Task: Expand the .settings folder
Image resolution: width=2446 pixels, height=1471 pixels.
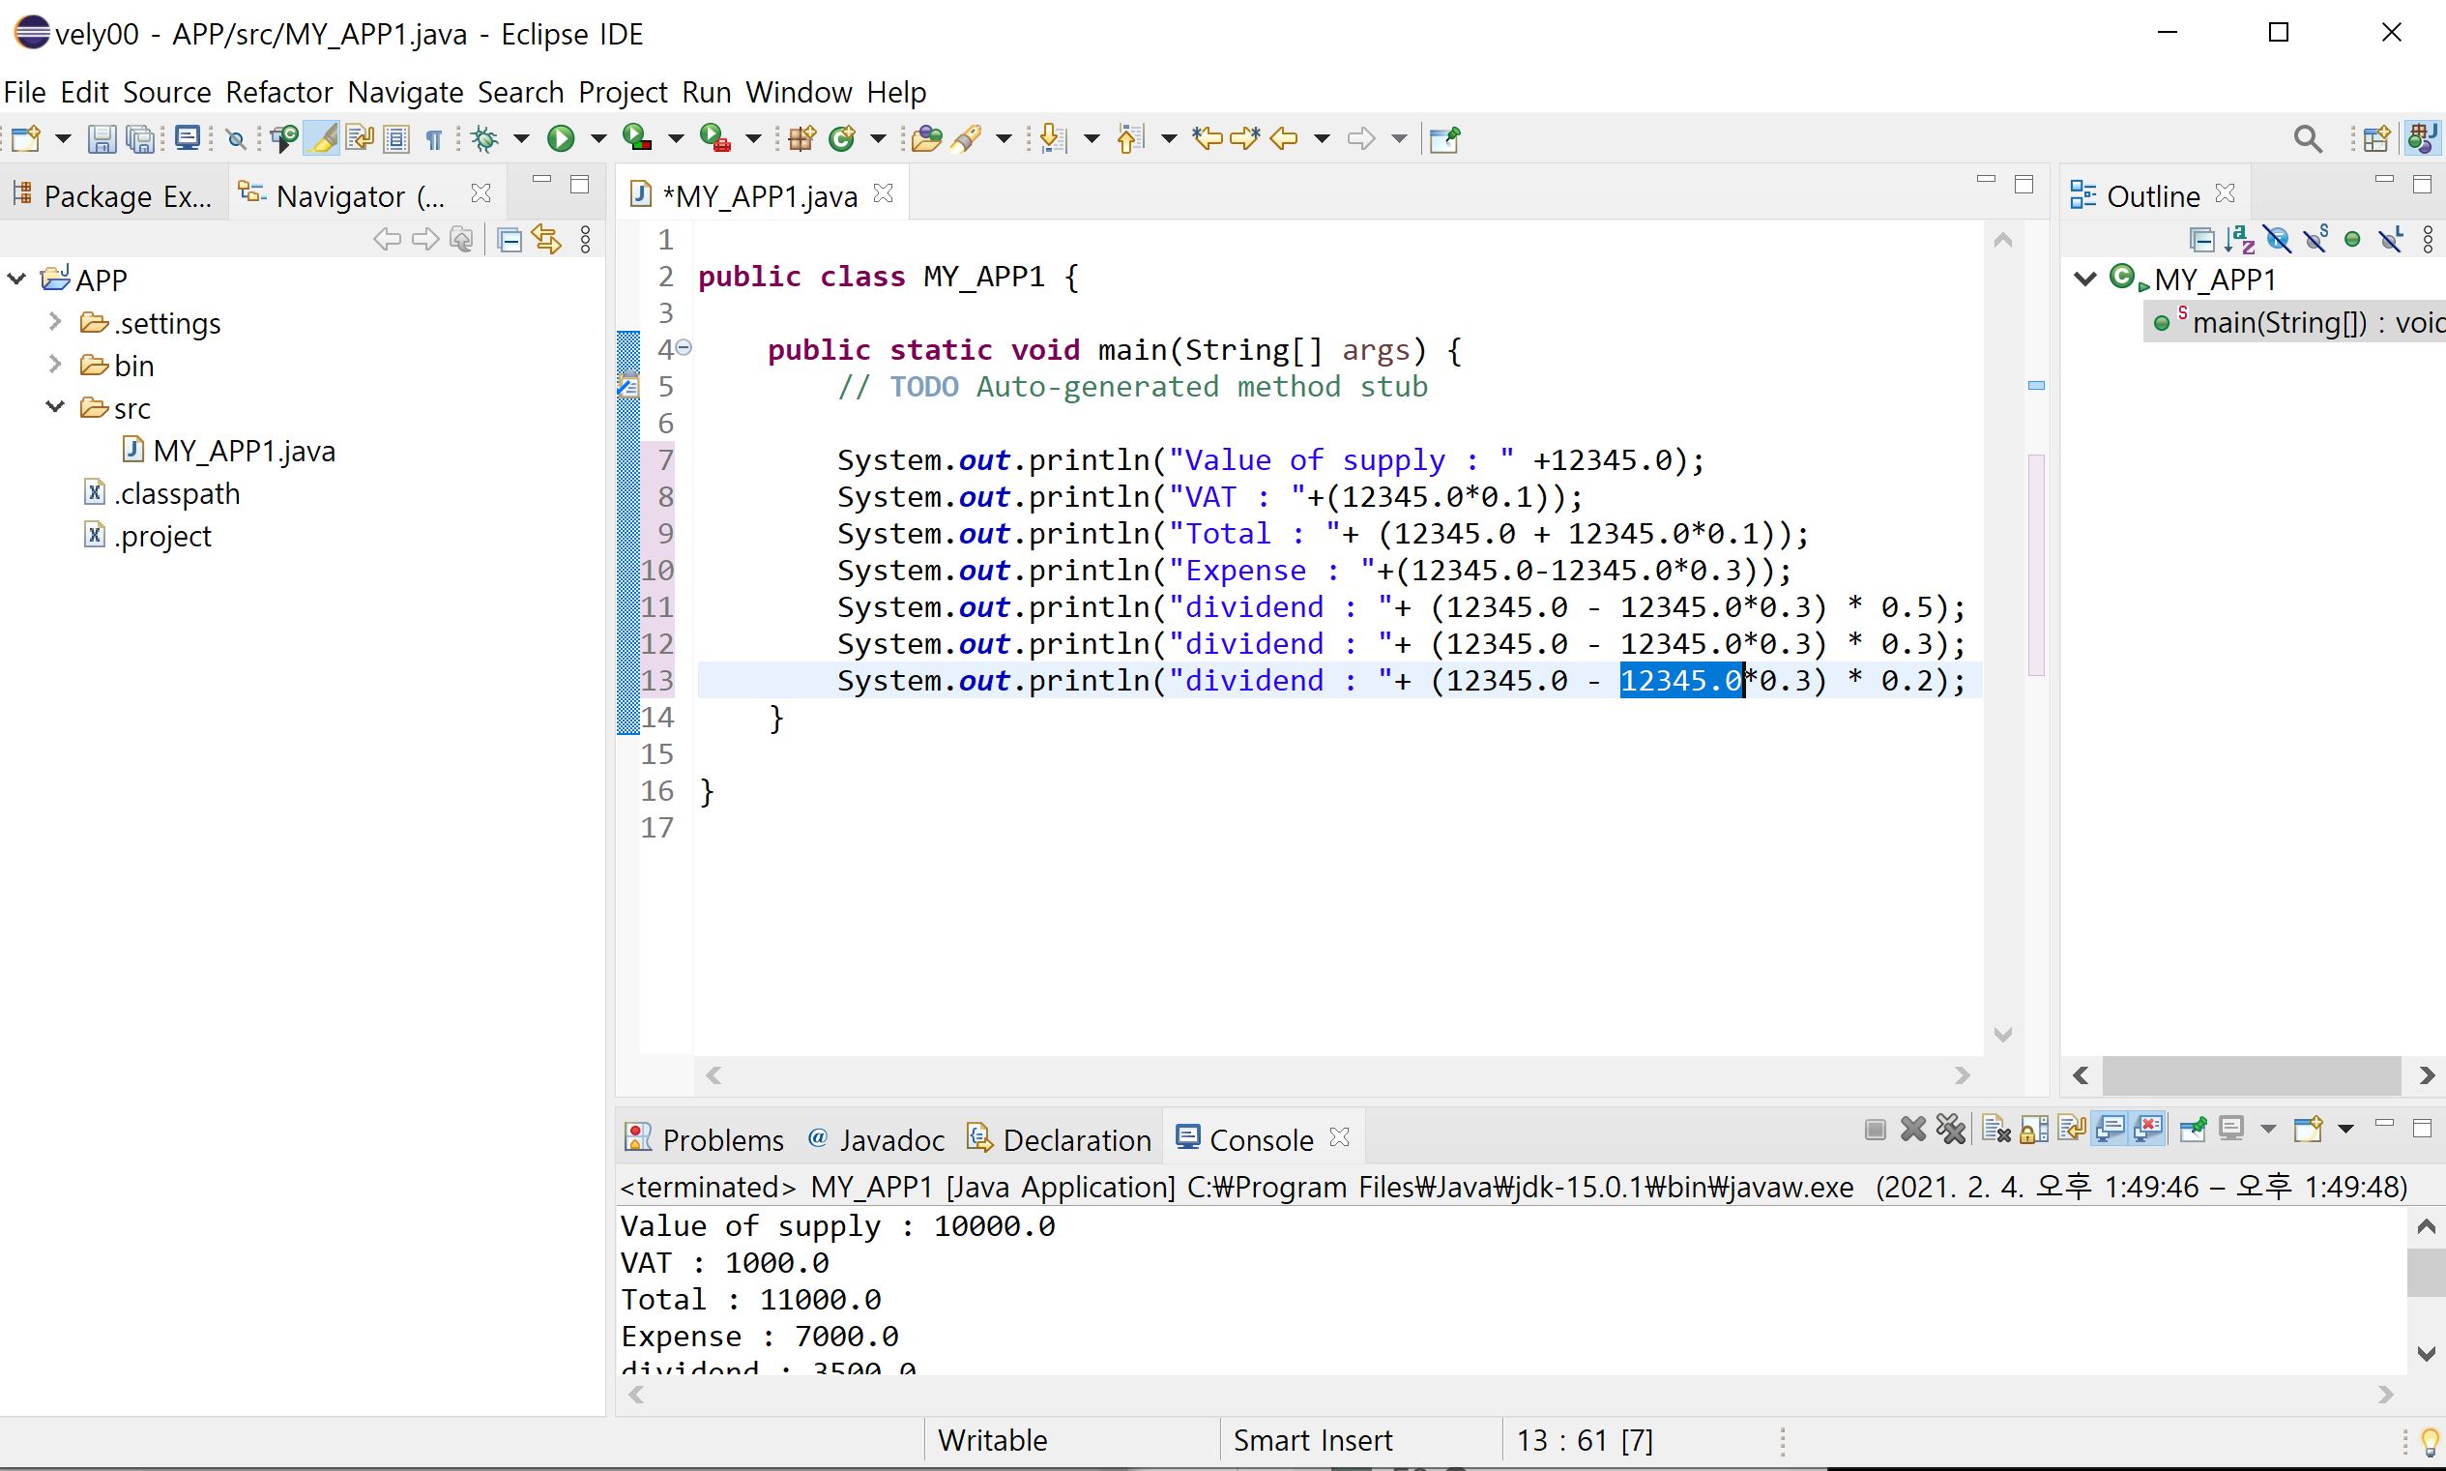Action: click(x=55, y=322)
